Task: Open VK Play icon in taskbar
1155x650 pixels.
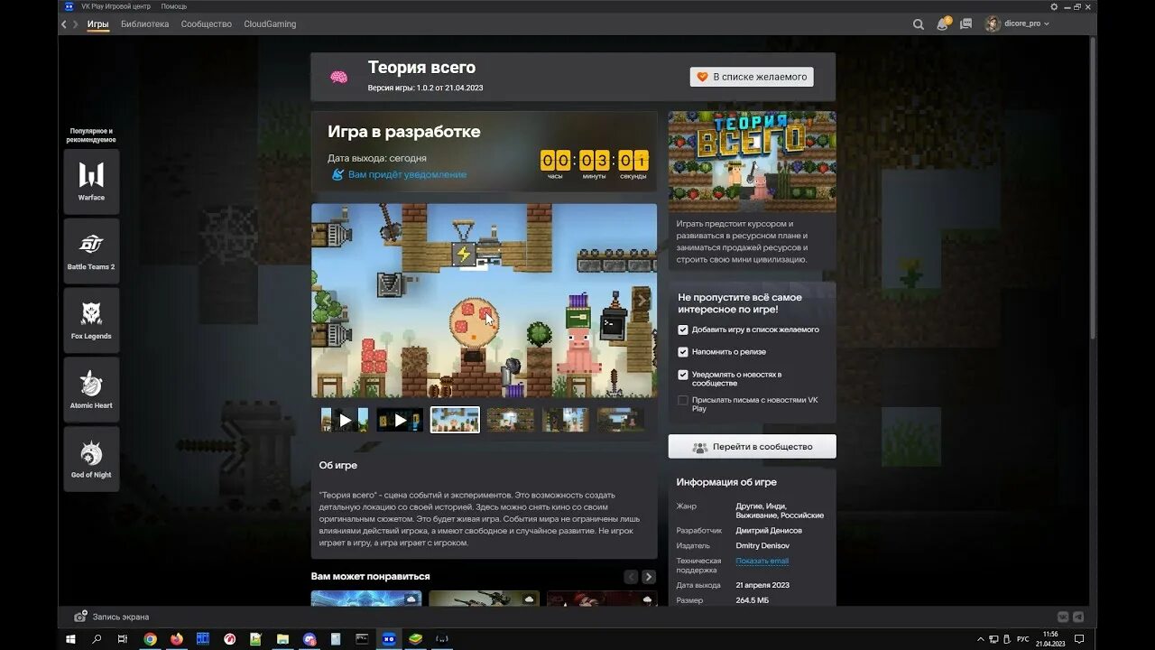Action: tap(389, 639)
